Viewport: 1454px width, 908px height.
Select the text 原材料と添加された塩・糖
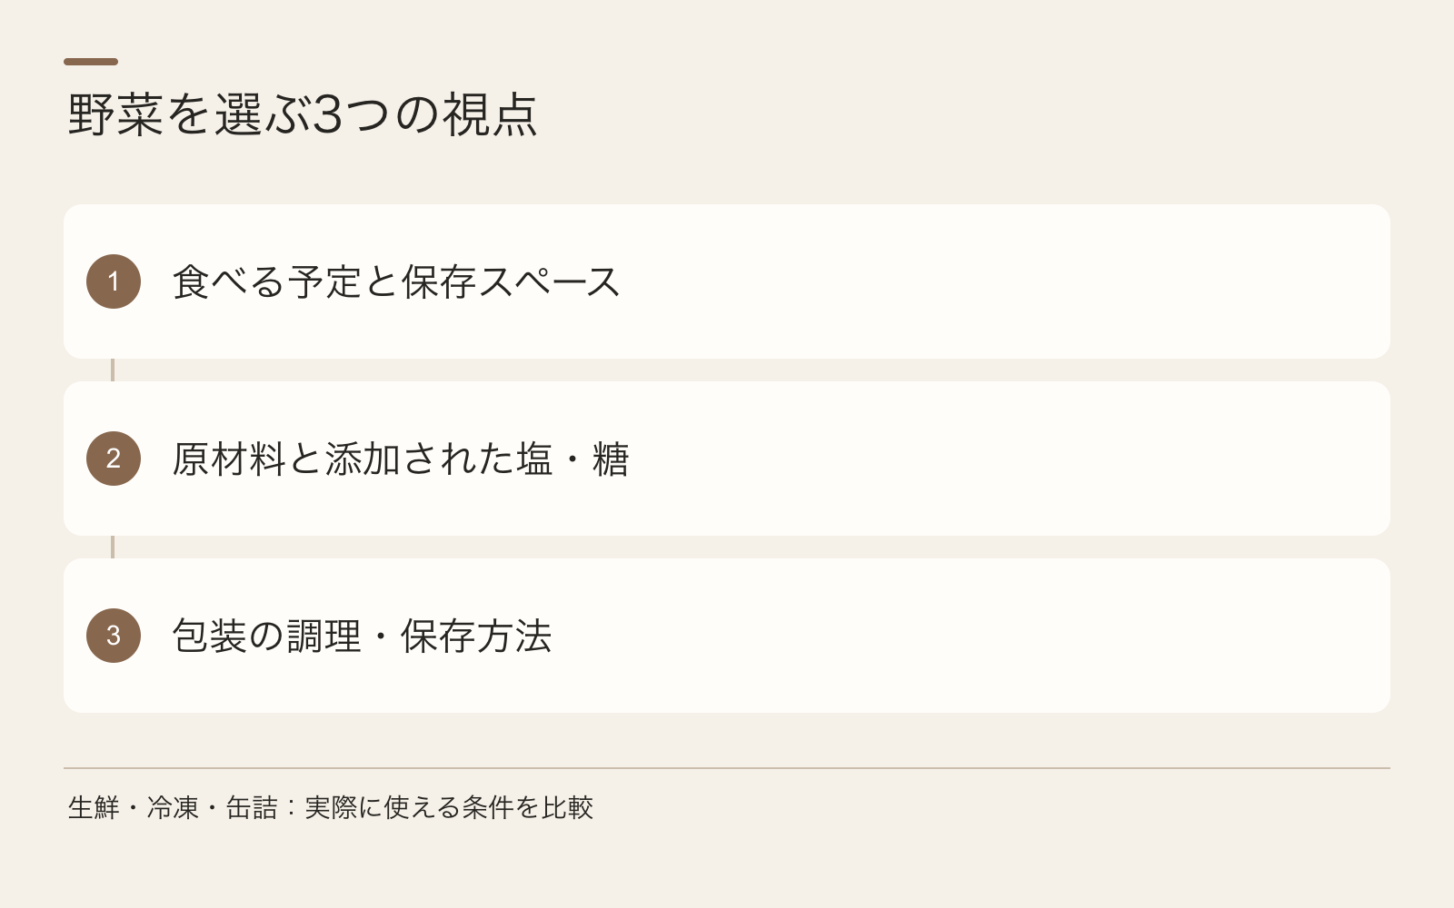(x=401, y=459)
